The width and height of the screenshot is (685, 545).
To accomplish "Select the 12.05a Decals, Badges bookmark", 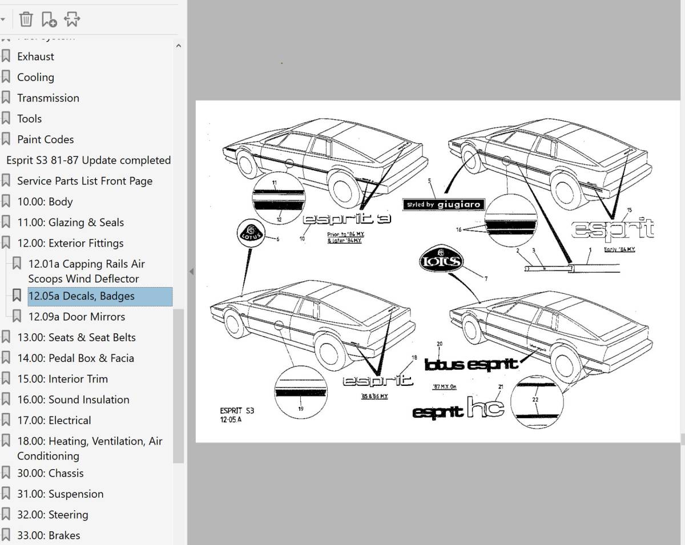I will [99, 296].
